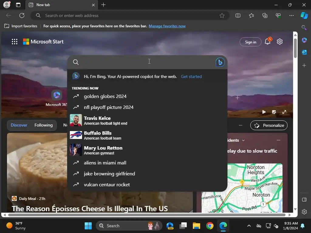Open a new tab with the plus button
The image size is (311, 233).
click(103, 5)
